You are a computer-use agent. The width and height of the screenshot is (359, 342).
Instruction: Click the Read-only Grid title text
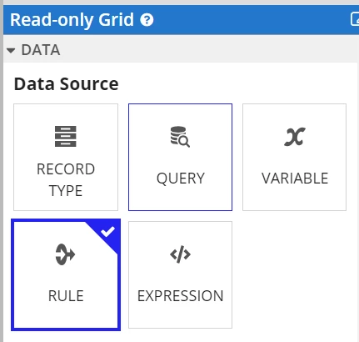coord(72,20)
